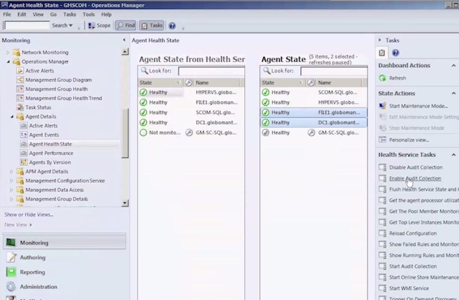Click the Agent Events view icon
Screen dimensions: 459x300
tap(24, 135)
